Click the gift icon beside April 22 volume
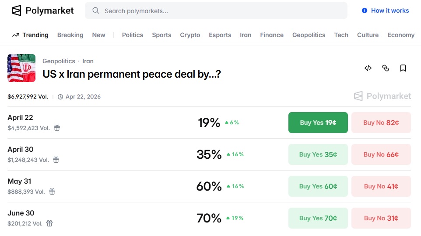 tap(57, 128)
